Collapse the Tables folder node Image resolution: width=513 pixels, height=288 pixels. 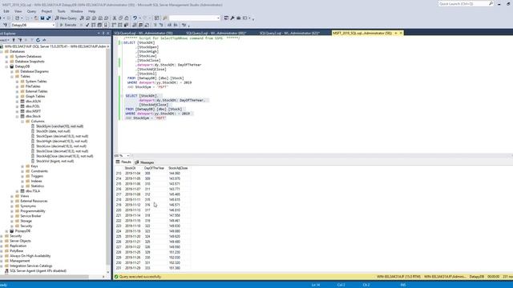(x=12, y=77)
